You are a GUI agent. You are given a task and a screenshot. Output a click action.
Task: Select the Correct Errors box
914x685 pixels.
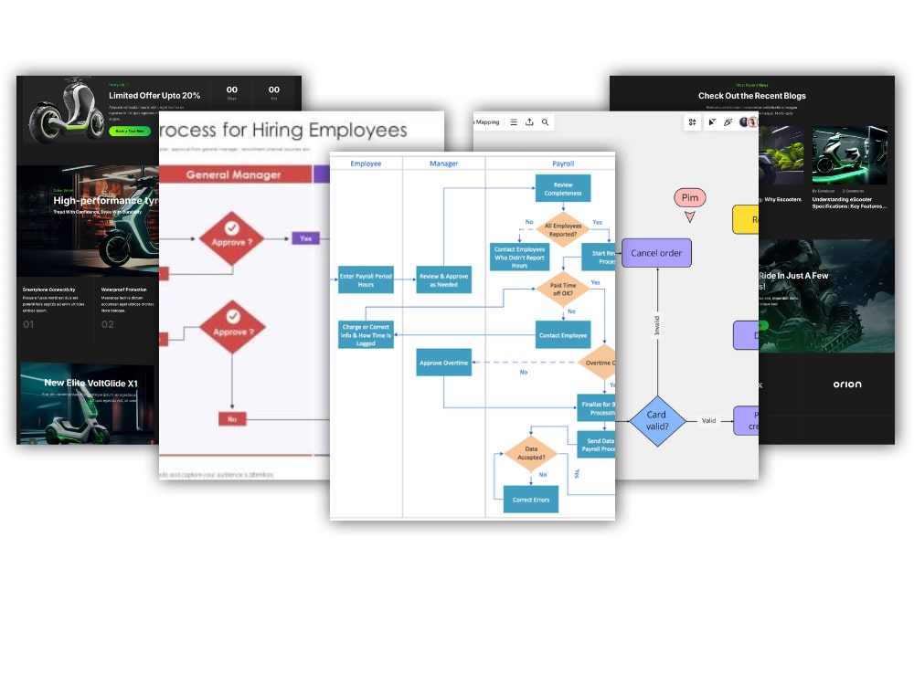pos(531,500)
